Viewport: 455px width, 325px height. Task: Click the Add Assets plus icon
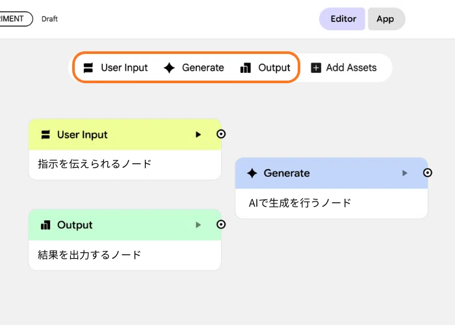point(316,68)
